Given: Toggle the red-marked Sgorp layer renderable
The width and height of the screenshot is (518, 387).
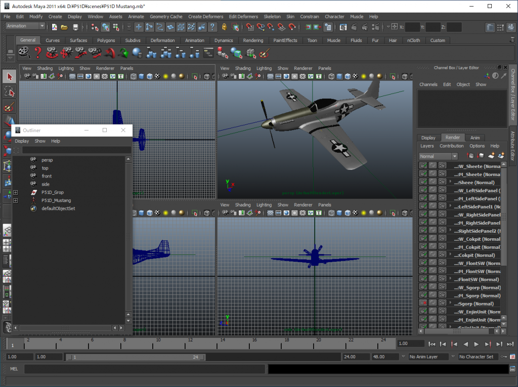Looking at the screenshot, I should [x=423, y=303].
